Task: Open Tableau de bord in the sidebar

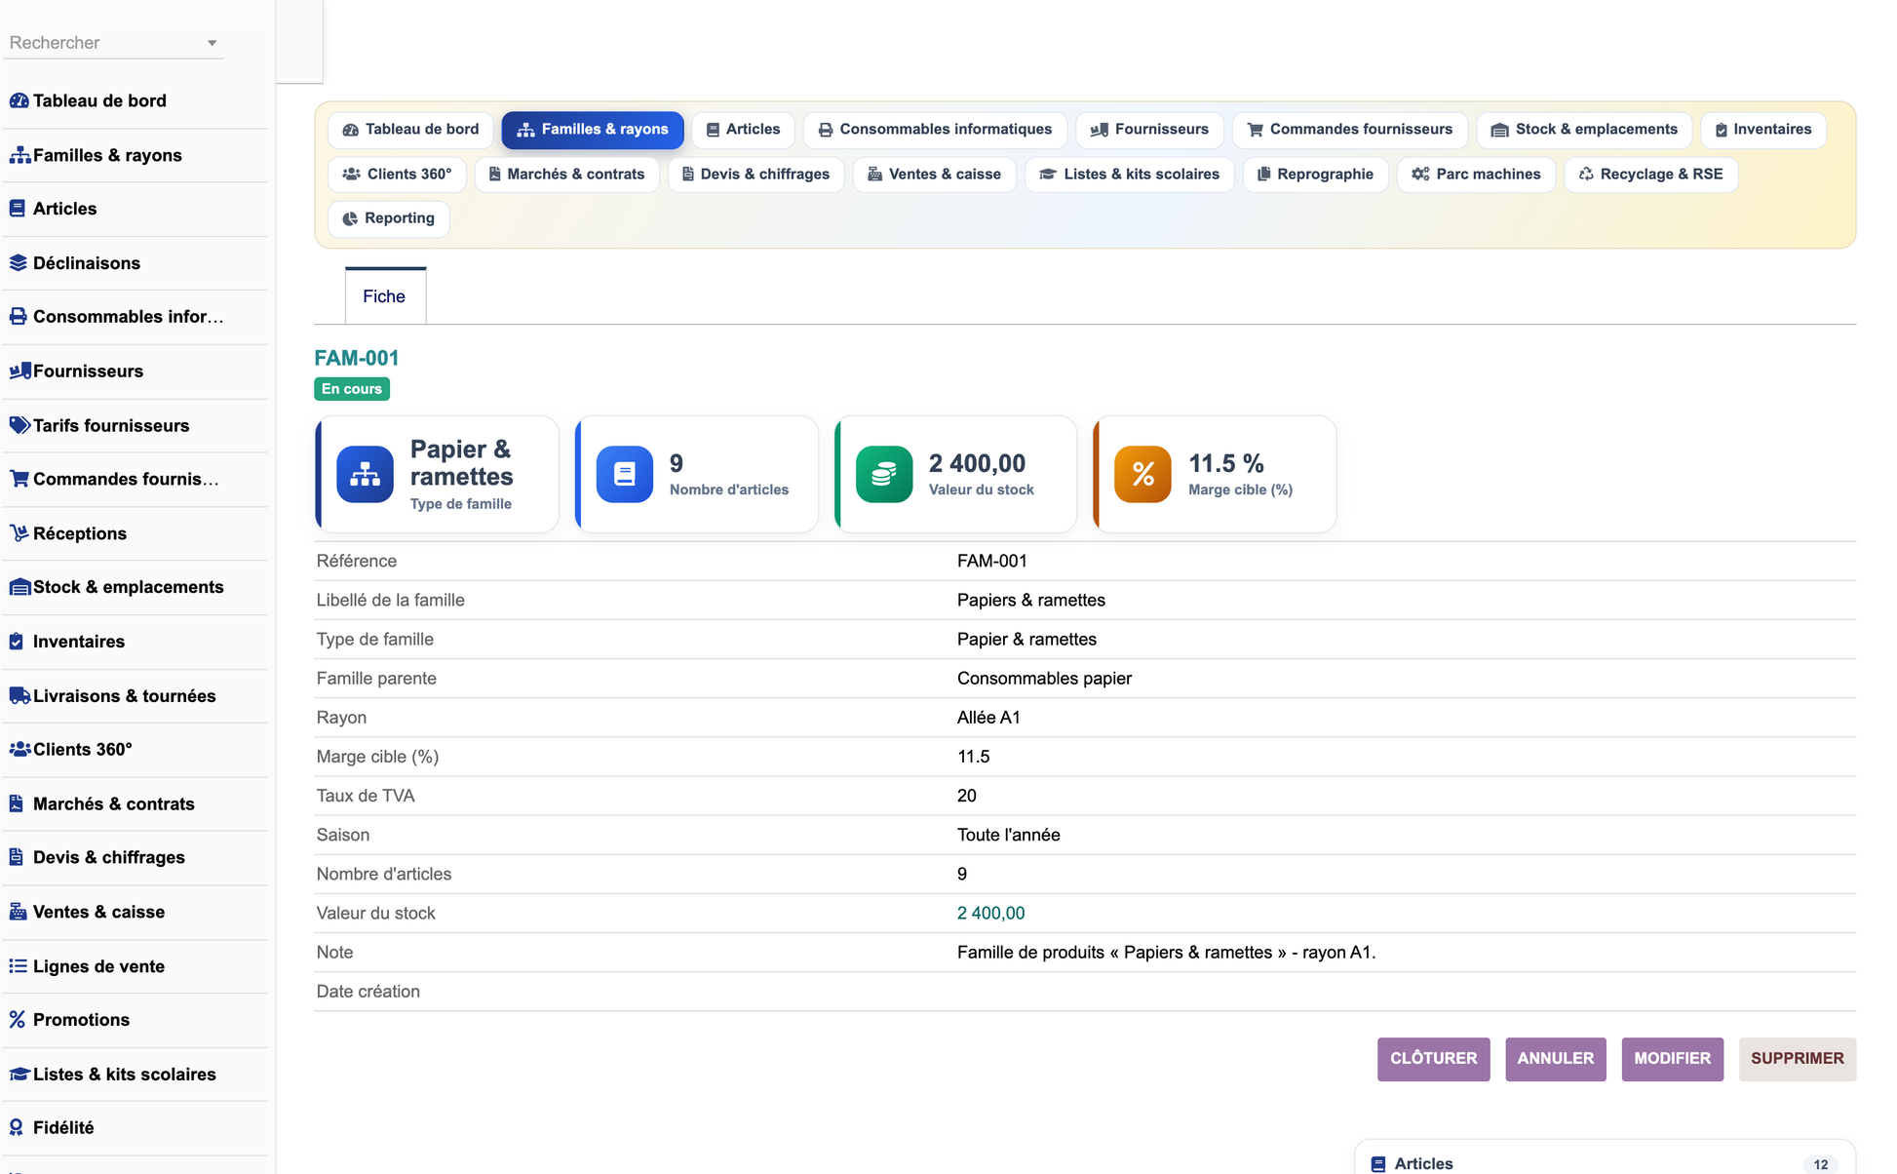Action: coord(135,101)
